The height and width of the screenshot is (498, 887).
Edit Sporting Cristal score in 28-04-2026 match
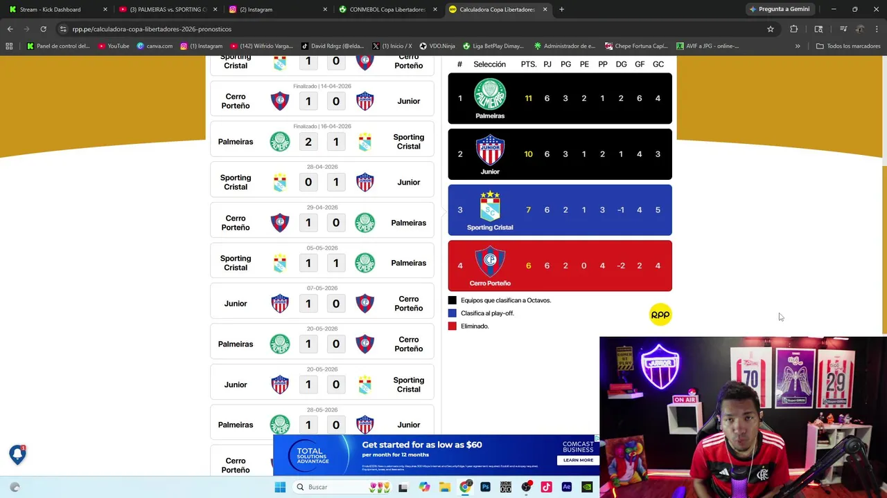(308, 182)
